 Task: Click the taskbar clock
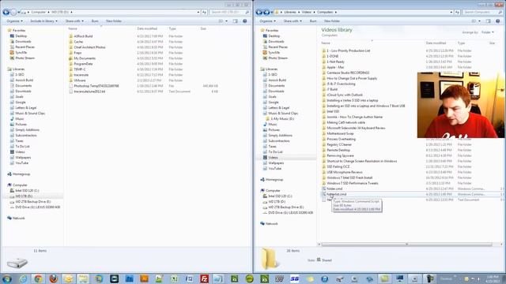tap(493, 278)
